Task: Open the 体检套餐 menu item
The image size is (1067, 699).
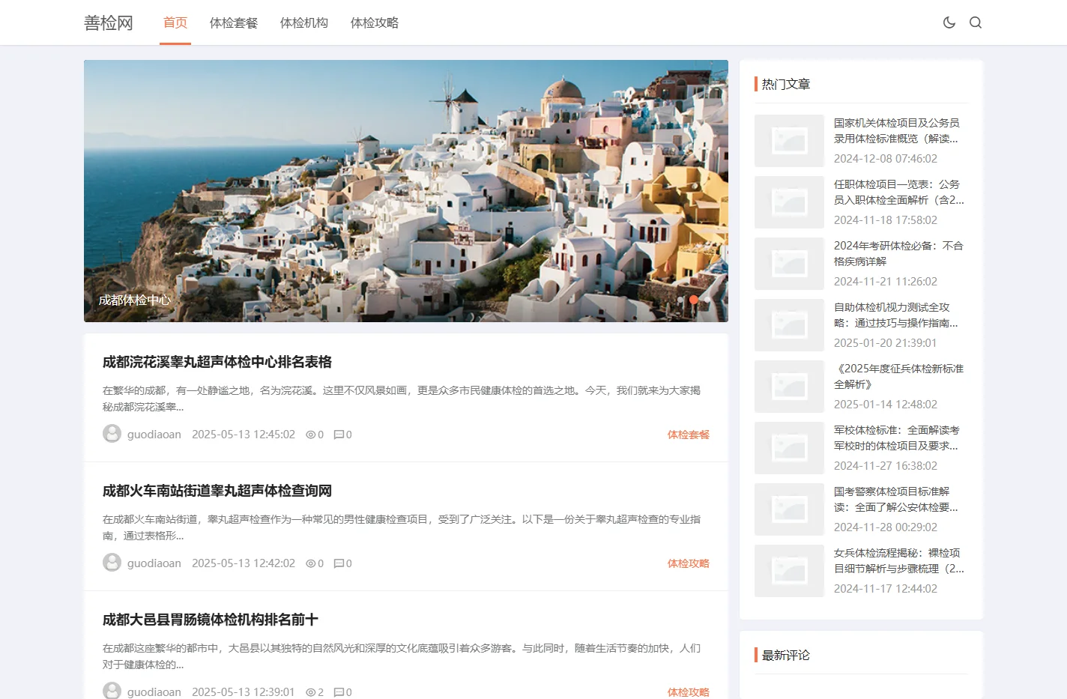Action: coord(234,22)
